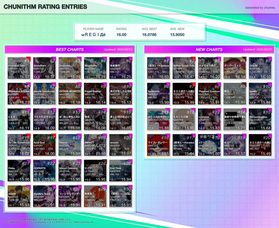Click the Lostwizz chart entry
Screen dimensions: 279x228
click(209, 119)
